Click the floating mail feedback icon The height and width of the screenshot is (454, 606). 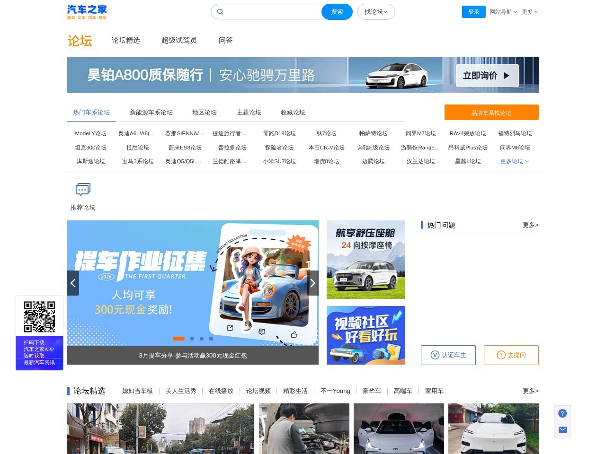point(562,430)
